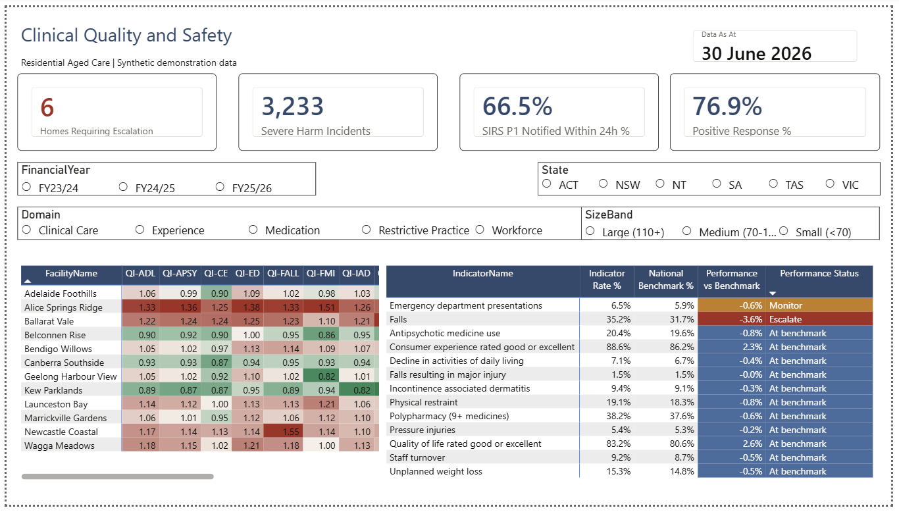
Task: Click the facility table horizontal scrollbar
Action: coord(118,476)
